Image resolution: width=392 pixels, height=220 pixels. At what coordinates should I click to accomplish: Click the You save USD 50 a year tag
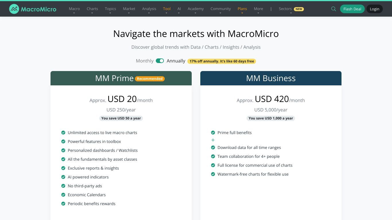pyautogui.click(x=121, y=118)
